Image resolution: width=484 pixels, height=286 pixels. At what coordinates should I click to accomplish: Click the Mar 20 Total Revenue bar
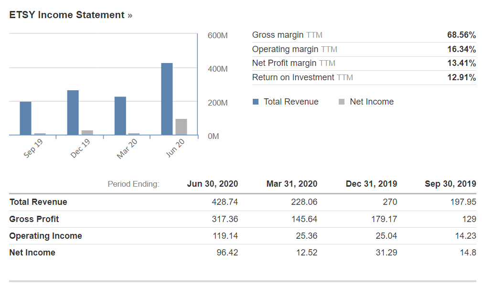[120, 116]
